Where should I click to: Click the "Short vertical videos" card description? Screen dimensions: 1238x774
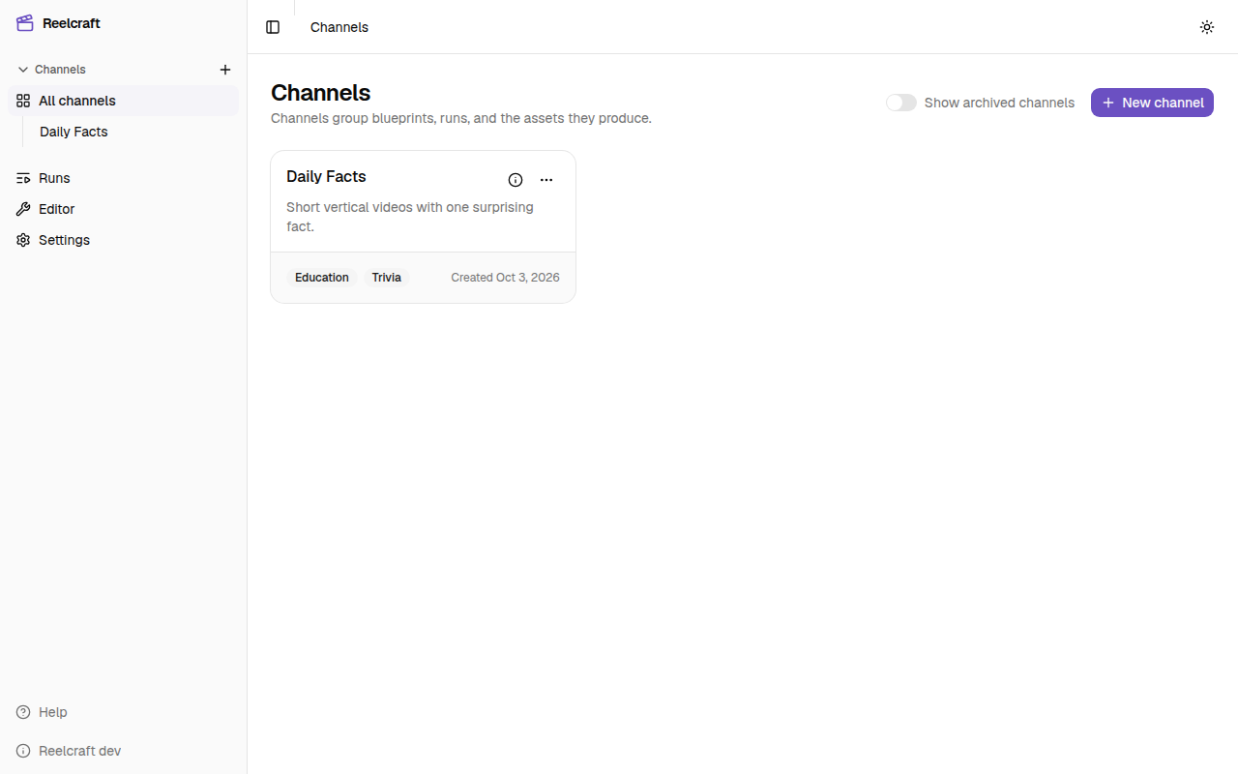410,217
